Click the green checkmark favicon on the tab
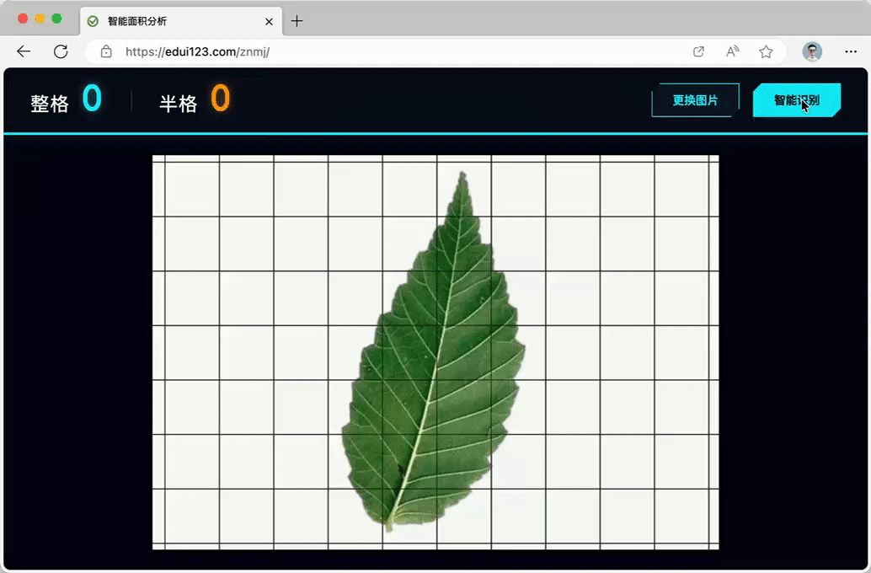The image size is (871, 573). [93, 22]
